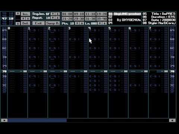
Task: Increase Ln. pattern length with up arrow
Action: pyautogui.click(x=100, y=23)
